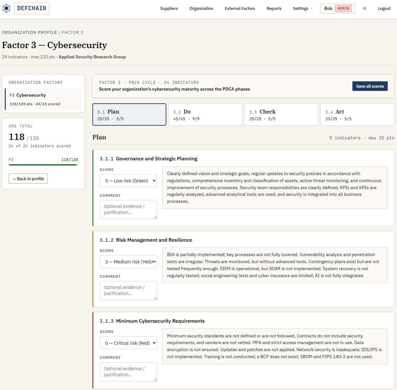Switch to the 3.3 Check tab
This screenshot has width=397, height=390.
click(281, 114)
